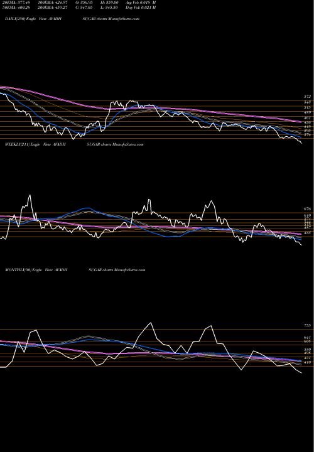Click the 410 price level on monthly chart
Viewport: 314px width, 452px height.
point(307,363)
